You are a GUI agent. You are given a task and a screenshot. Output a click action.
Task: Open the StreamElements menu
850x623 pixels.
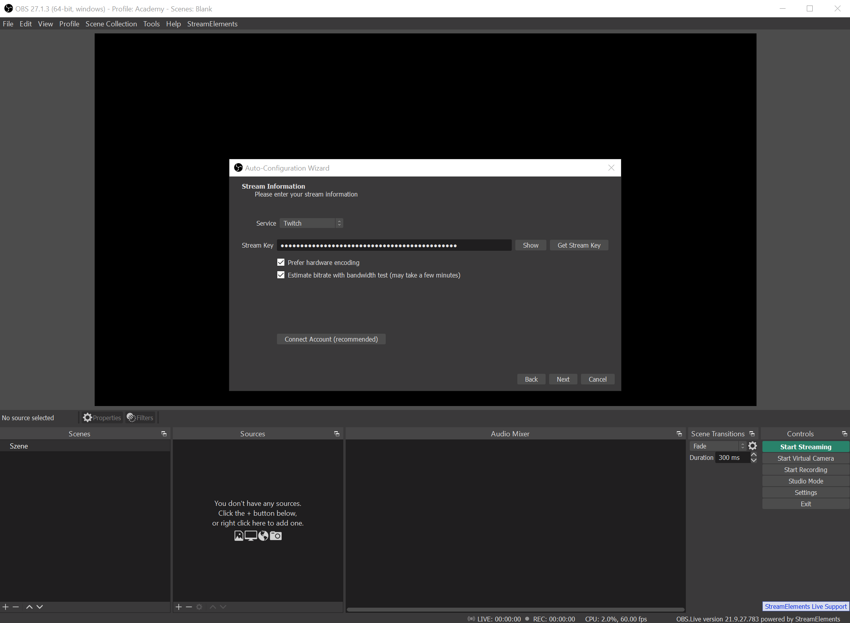click(212, 24)
